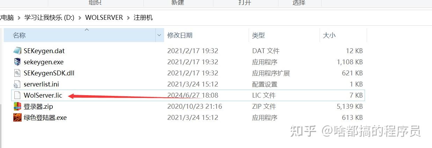Image resolution: width=432 pixels, height=148 pixels.
Task: Open the 新建 ribbon group label
Action: [x=177, y=2]
